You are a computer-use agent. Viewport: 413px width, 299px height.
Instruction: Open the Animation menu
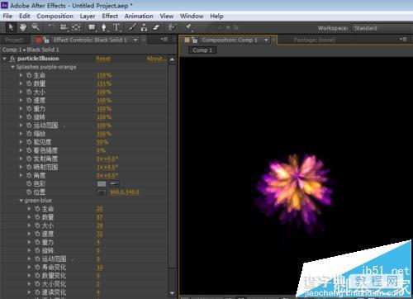coord(139,17)
